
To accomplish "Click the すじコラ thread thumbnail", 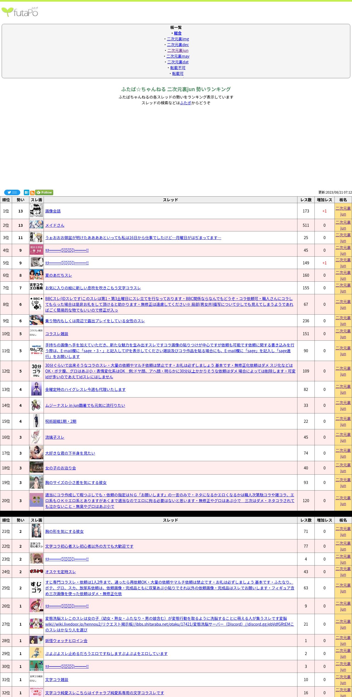I will (x=36, y=588).
